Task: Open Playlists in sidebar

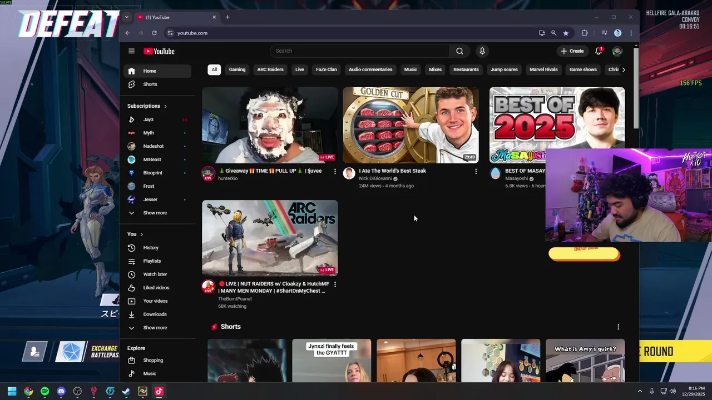Action: click(157, 261)
